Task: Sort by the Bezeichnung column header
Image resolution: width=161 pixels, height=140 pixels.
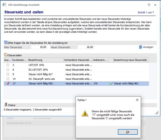Action: pyautogui.click(x=45, y=60)
